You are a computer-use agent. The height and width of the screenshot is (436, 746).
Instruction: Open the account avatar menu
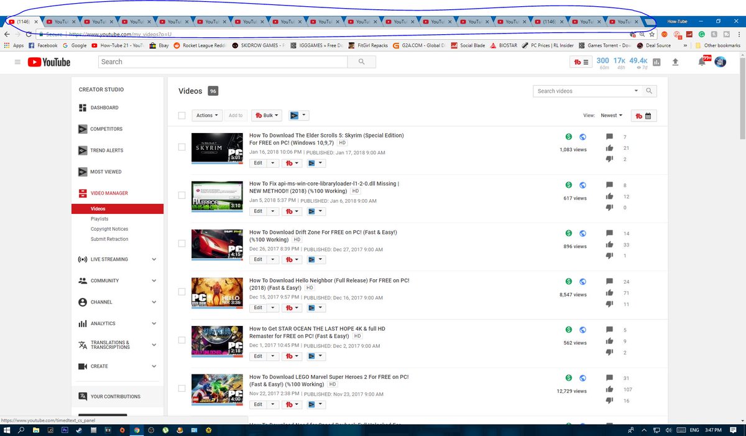(x=721, y=62)
